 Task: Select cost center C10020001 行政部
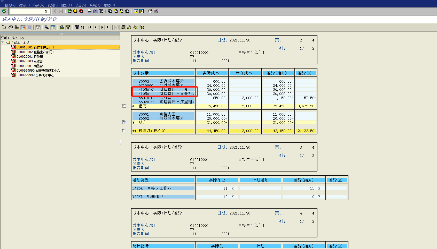point(30,57)
